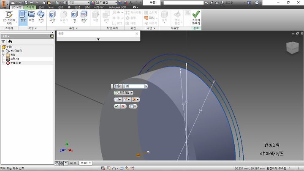Select the Sweep (스윕) tool
The image size is (304, 171).
tap(41, 16)
